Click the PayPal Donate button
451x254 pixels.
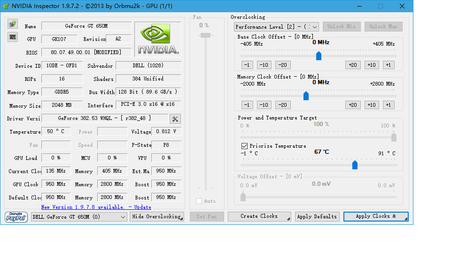tap(16, 217)
